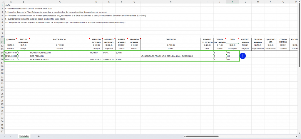
Task: Select the DE LA CRUZ cell
Action: click(96, 59)
